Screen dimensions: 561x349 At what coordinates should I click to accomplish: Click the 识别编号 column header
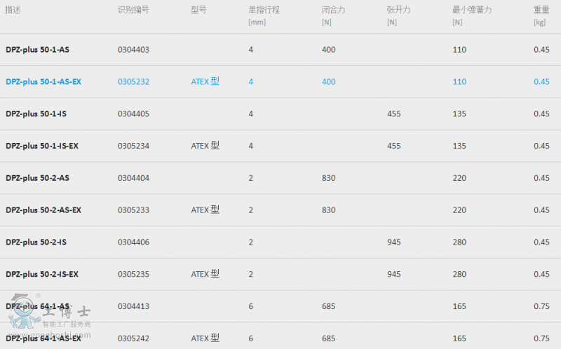(x=133, y=10)
